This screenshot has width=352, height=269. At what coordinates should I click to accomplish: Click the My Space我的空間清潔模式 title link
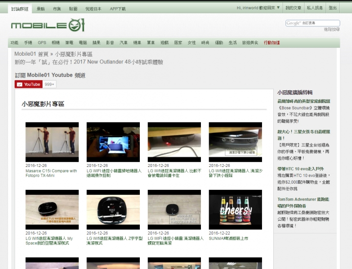click(x=49, y=241)
